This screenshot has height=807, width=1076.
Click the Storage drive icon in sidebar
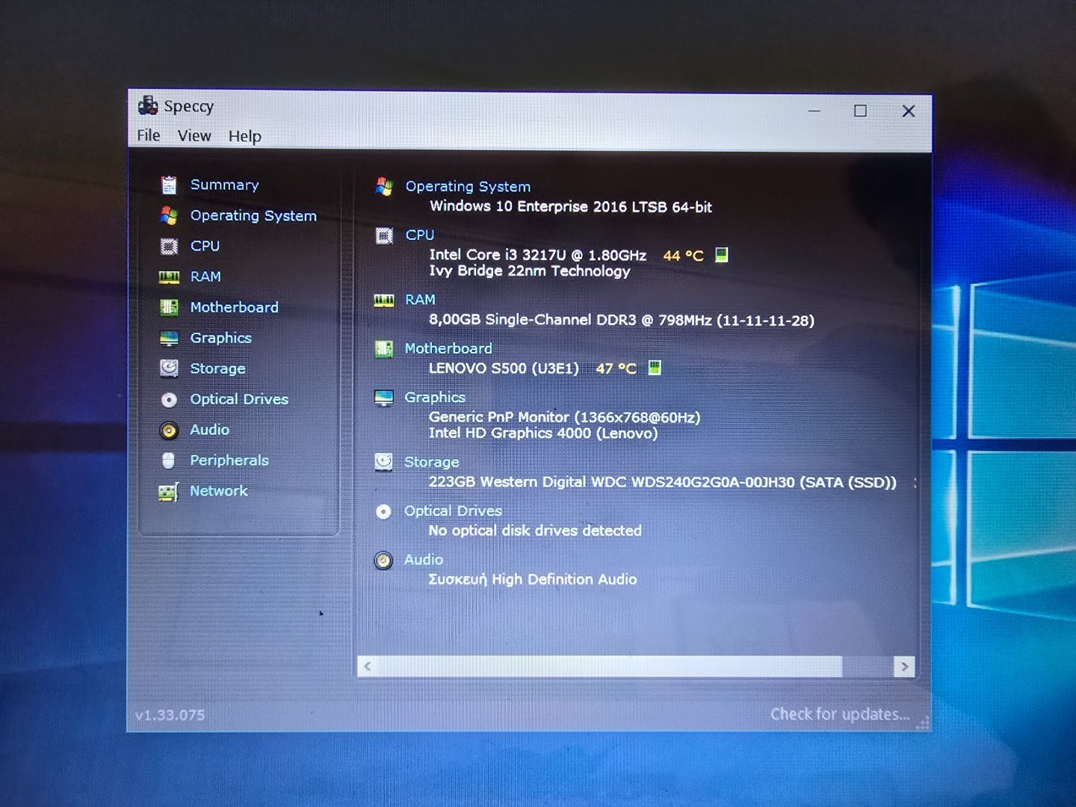pos(169,368)
